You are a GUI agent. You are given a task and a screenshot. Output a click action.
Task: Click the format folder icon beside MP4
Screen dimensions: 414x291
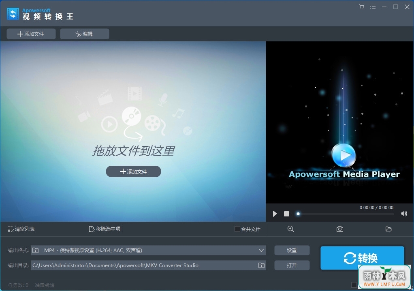click(x=35, y=250)
